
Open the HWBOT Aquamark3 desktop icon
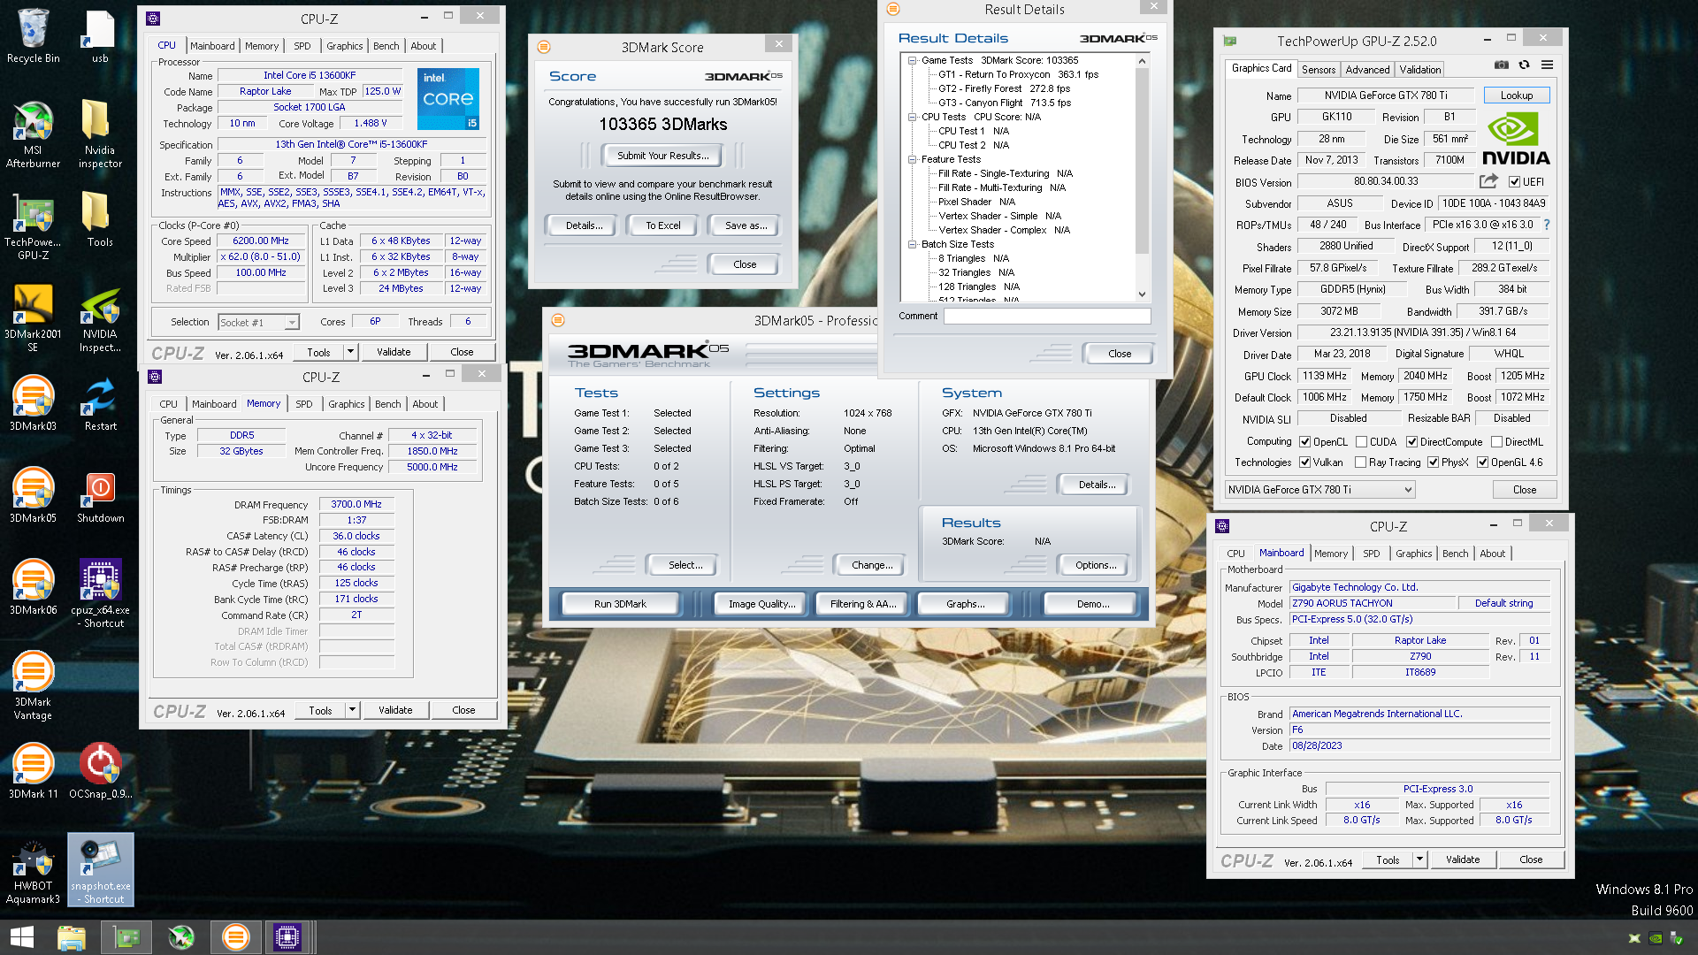[33, 870]
